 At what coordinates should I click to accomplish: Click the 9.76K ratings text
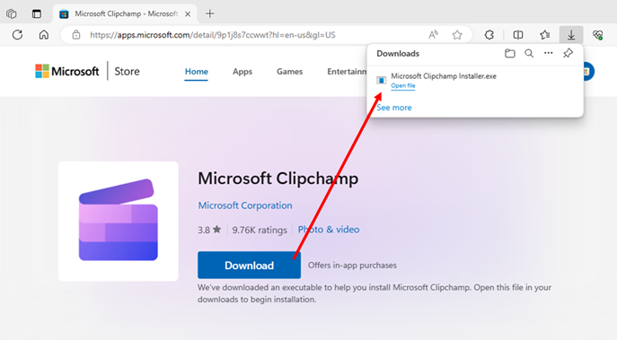point(260,230)
